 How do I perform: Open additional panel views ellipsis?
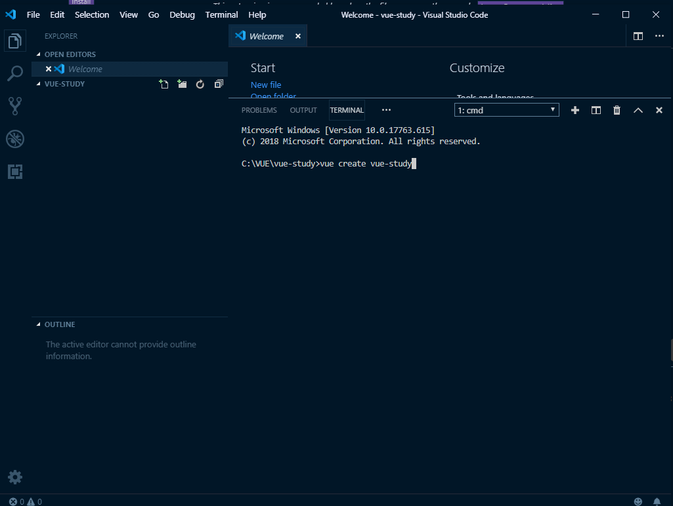point(386,110)
